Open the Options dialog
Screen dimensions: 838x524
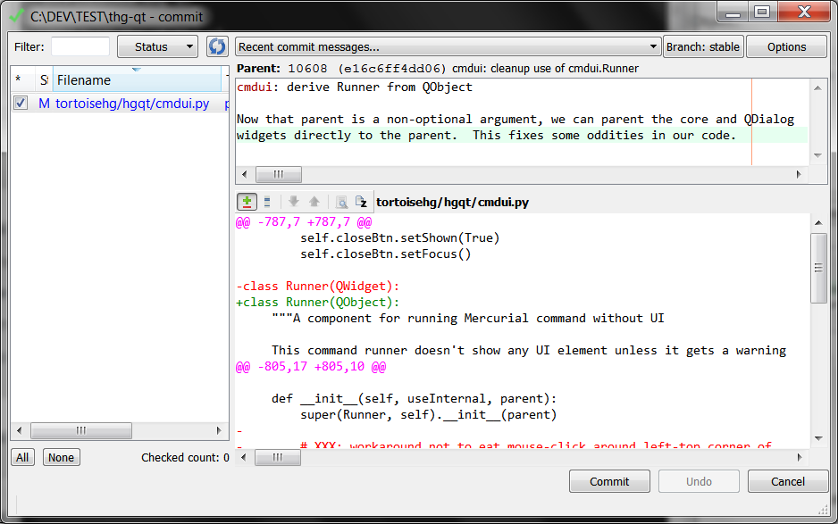[786, 46]
